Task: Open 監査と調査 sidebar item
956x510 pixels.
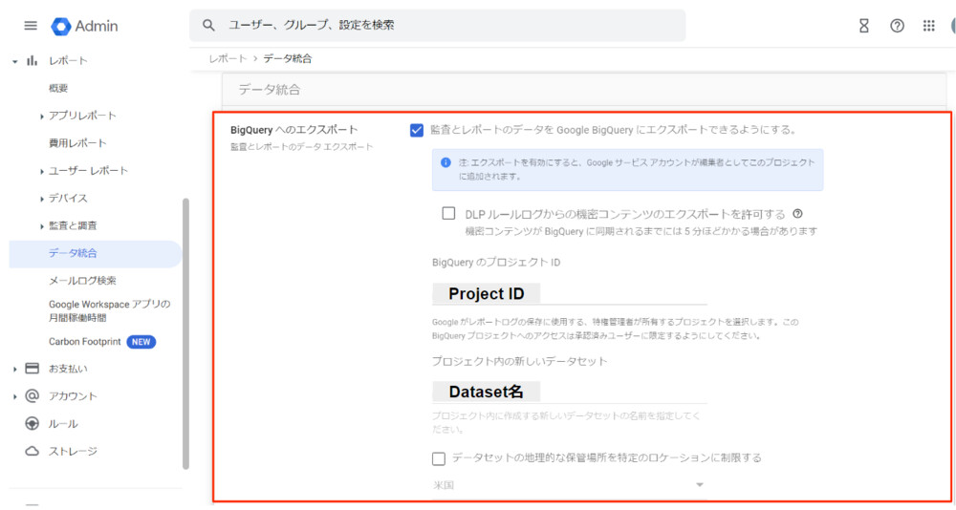Action: click(x=73, y=225)
